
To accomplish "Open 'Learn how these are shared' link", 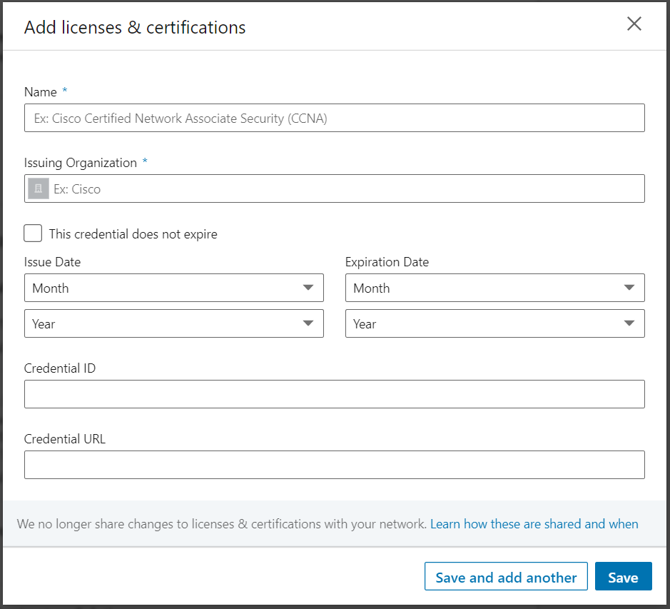I will tap(534, 524).
